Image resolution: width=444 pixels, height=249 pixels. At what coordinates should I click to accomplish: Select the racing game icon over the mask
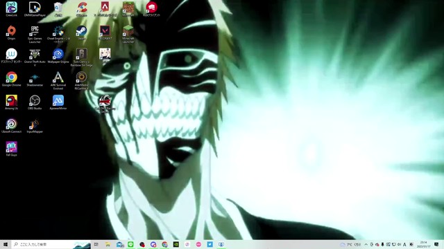105,104
